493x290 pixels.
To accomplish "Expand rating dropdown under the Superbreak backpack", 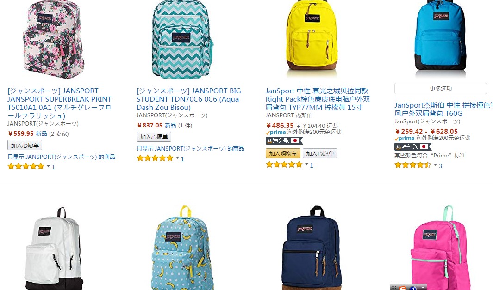I will [49, 167].
